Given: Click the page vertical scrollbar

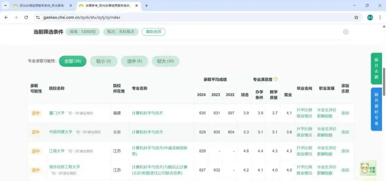Looking at the screenshot, I should (x=384, y=82).
